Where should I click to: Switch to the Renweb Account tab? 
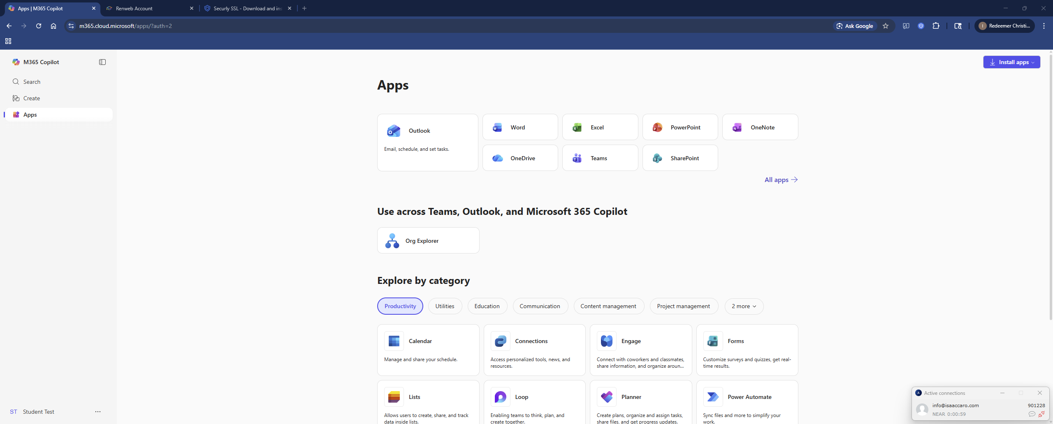[149, 8]
